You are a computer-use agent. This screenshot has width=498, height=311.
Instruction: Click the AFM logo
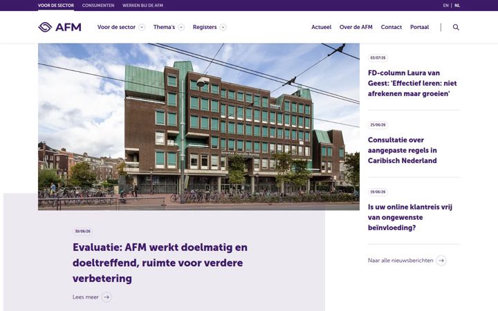(x=59, y=27)
